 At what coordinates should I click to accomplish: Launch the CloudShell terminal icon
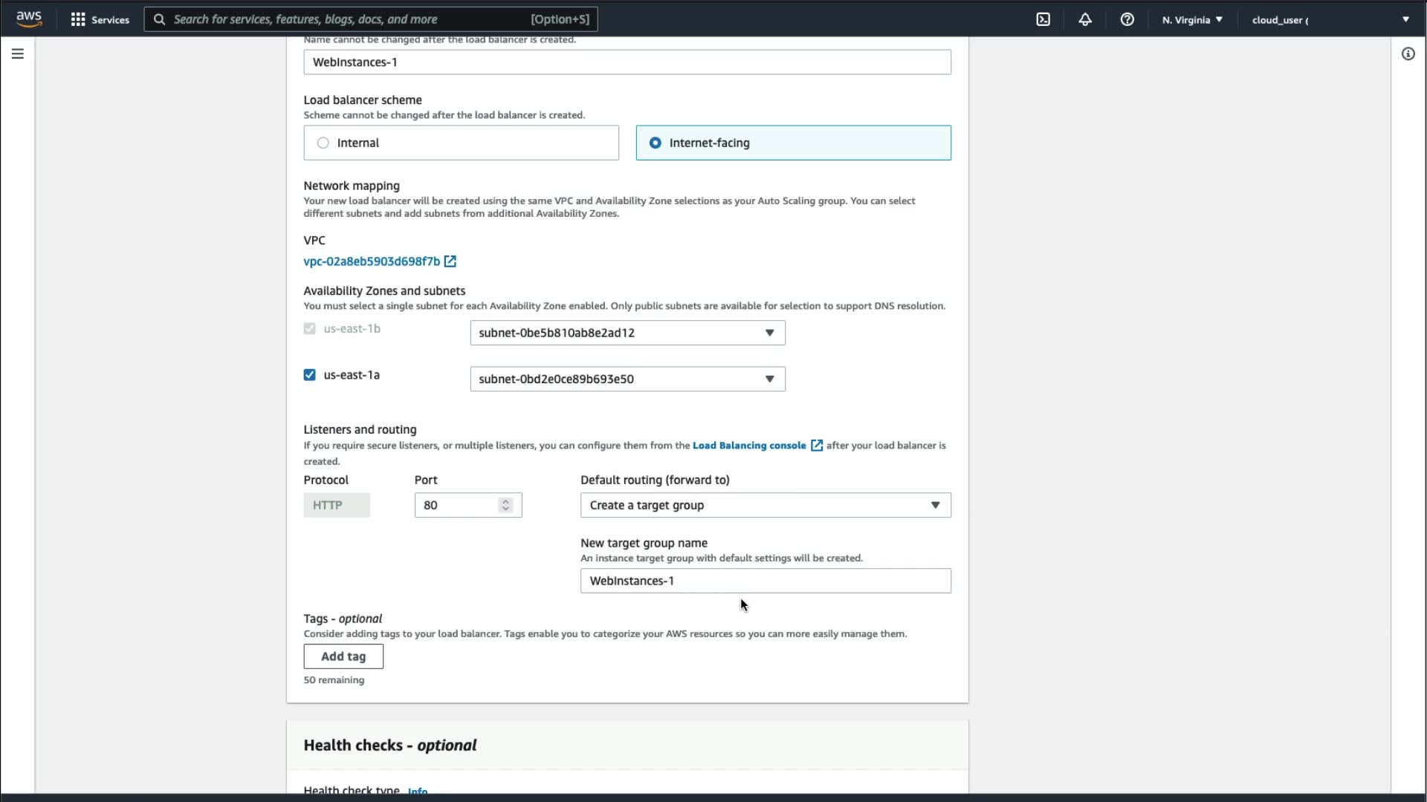(x=1043, y=19)
